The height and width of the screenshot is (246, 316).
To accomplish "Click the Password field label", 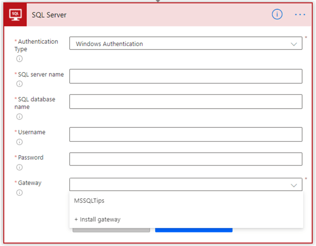I will click(31, 158).
